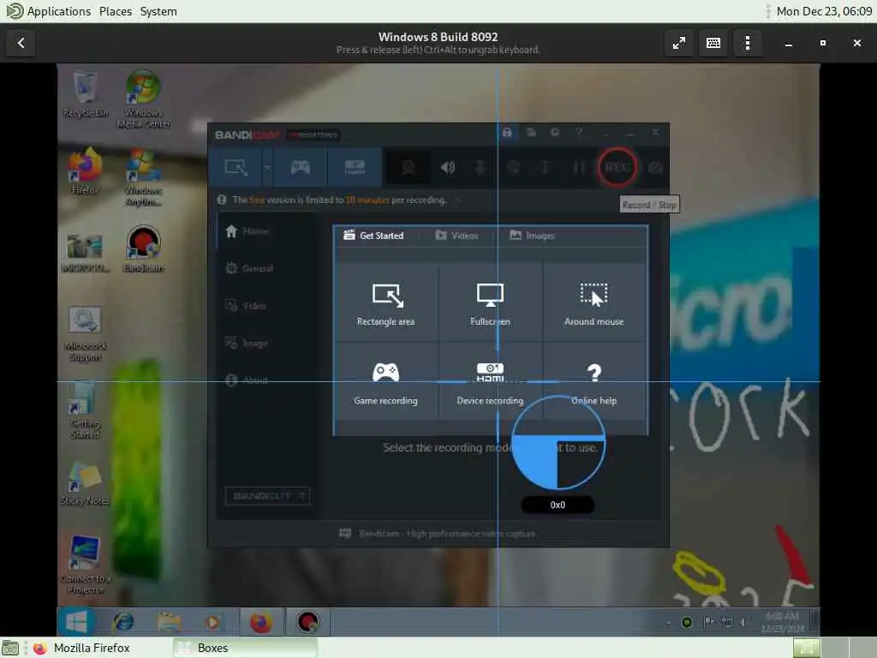Capture a screenshot with the camera icon
This screenshot has height=658, width=877.
pos(655,167)
